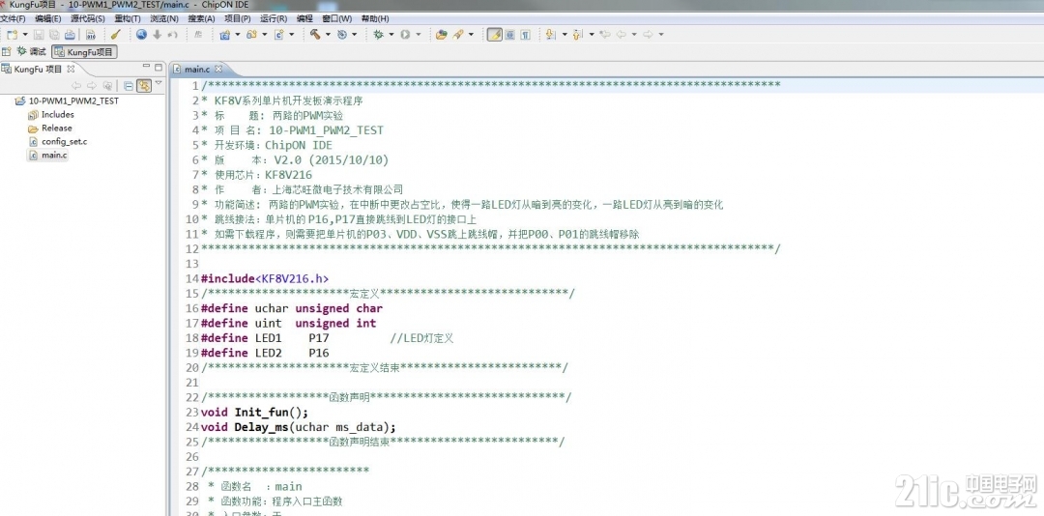Toggle the Block Selection mode icon
Viewport: 1044px width, 516px height.
click(x=510, y=35)
